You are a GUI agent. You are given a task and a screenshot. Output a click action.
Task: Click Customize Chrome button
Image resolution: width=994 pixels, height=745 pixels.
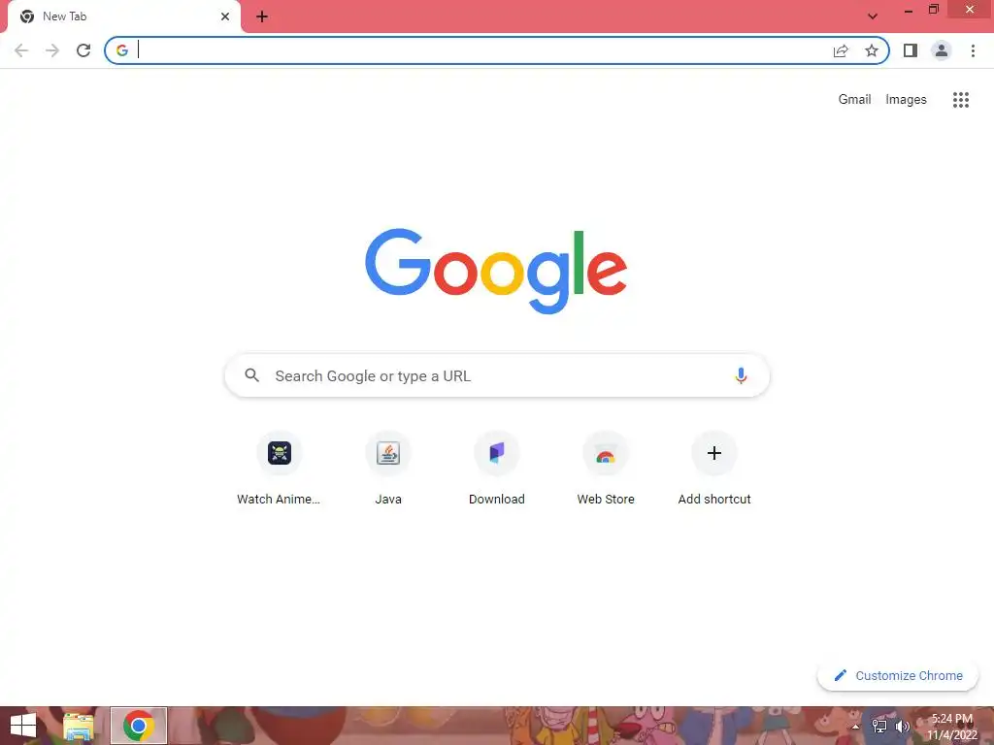coord(898,675)
